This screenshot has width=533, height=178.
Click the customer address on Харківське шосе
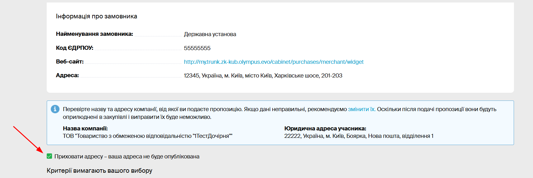point(263,76)
